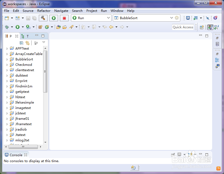Screen dimensions: 224x174
Task: Expand the jframe01 project node
Action: tap(7, 119)
